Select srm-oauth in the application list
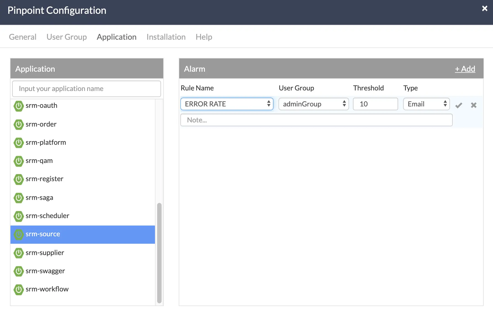493x311 pixels. (x=83, y=106)
